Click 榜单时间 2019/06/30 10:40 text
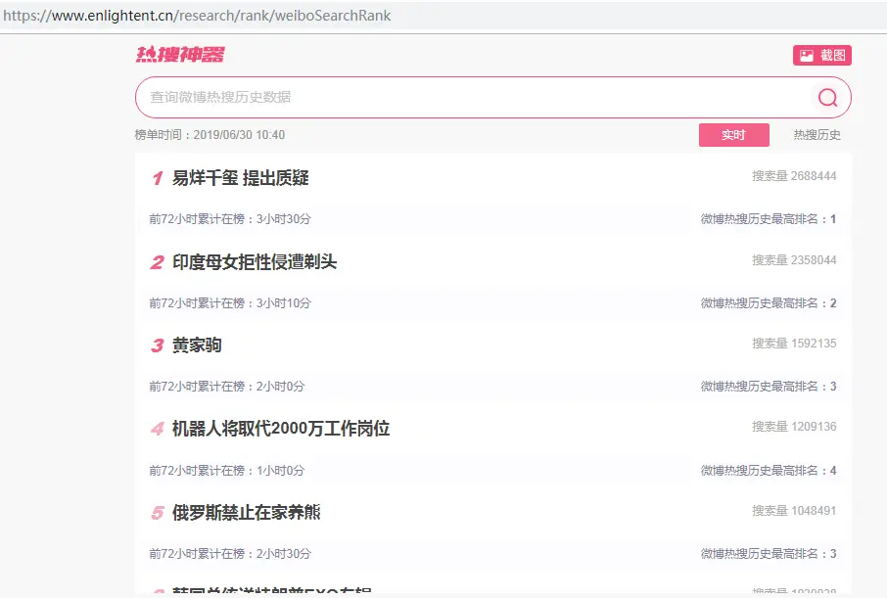This screenshot has width=887, height=598. pos(210,135)
